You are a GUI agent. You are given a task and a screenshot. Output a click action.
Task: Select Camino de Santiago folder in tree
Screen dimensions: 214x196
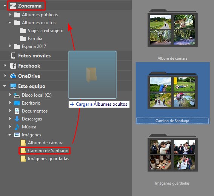pyautogui.click(x=45, y=151)
